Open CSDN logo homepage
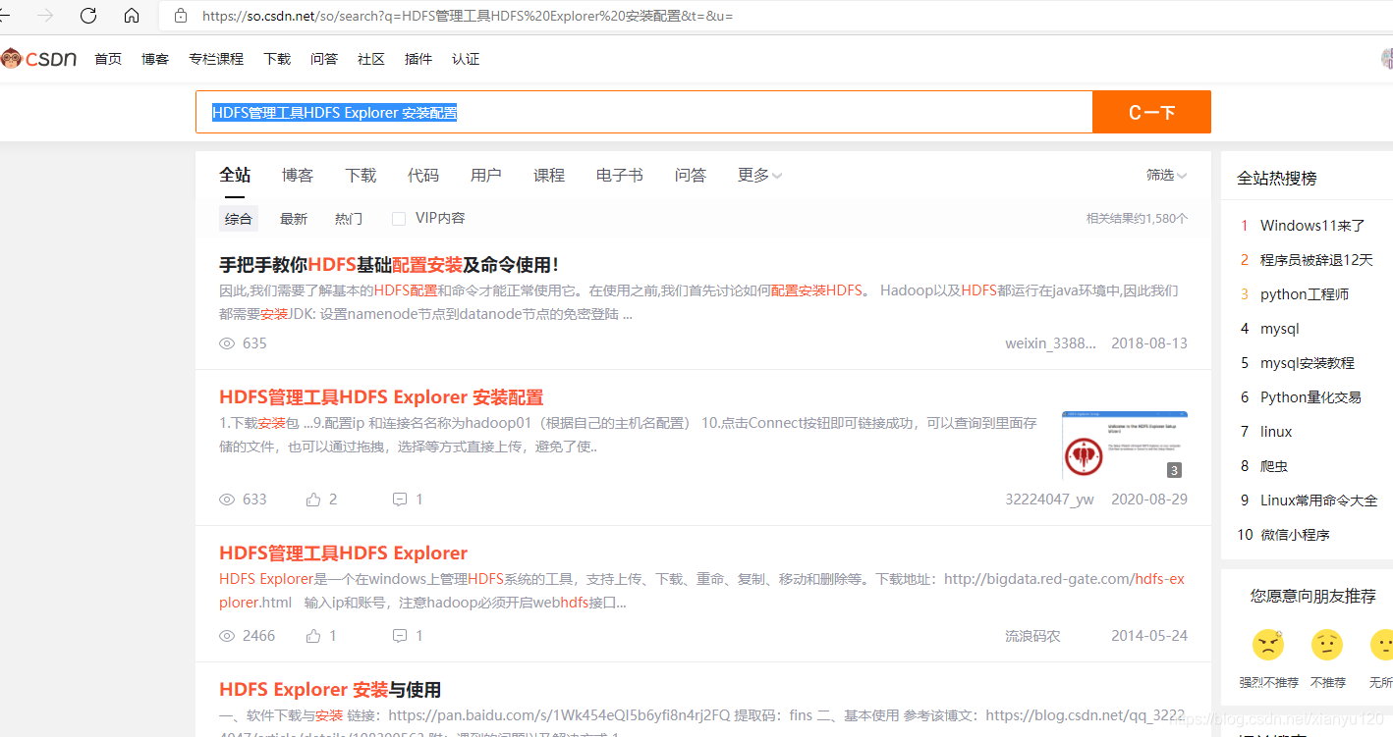 [x=39, y=59]
